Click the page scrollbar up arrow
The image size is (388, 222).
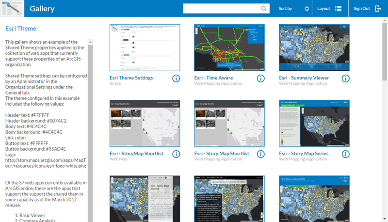coord(385,20)
